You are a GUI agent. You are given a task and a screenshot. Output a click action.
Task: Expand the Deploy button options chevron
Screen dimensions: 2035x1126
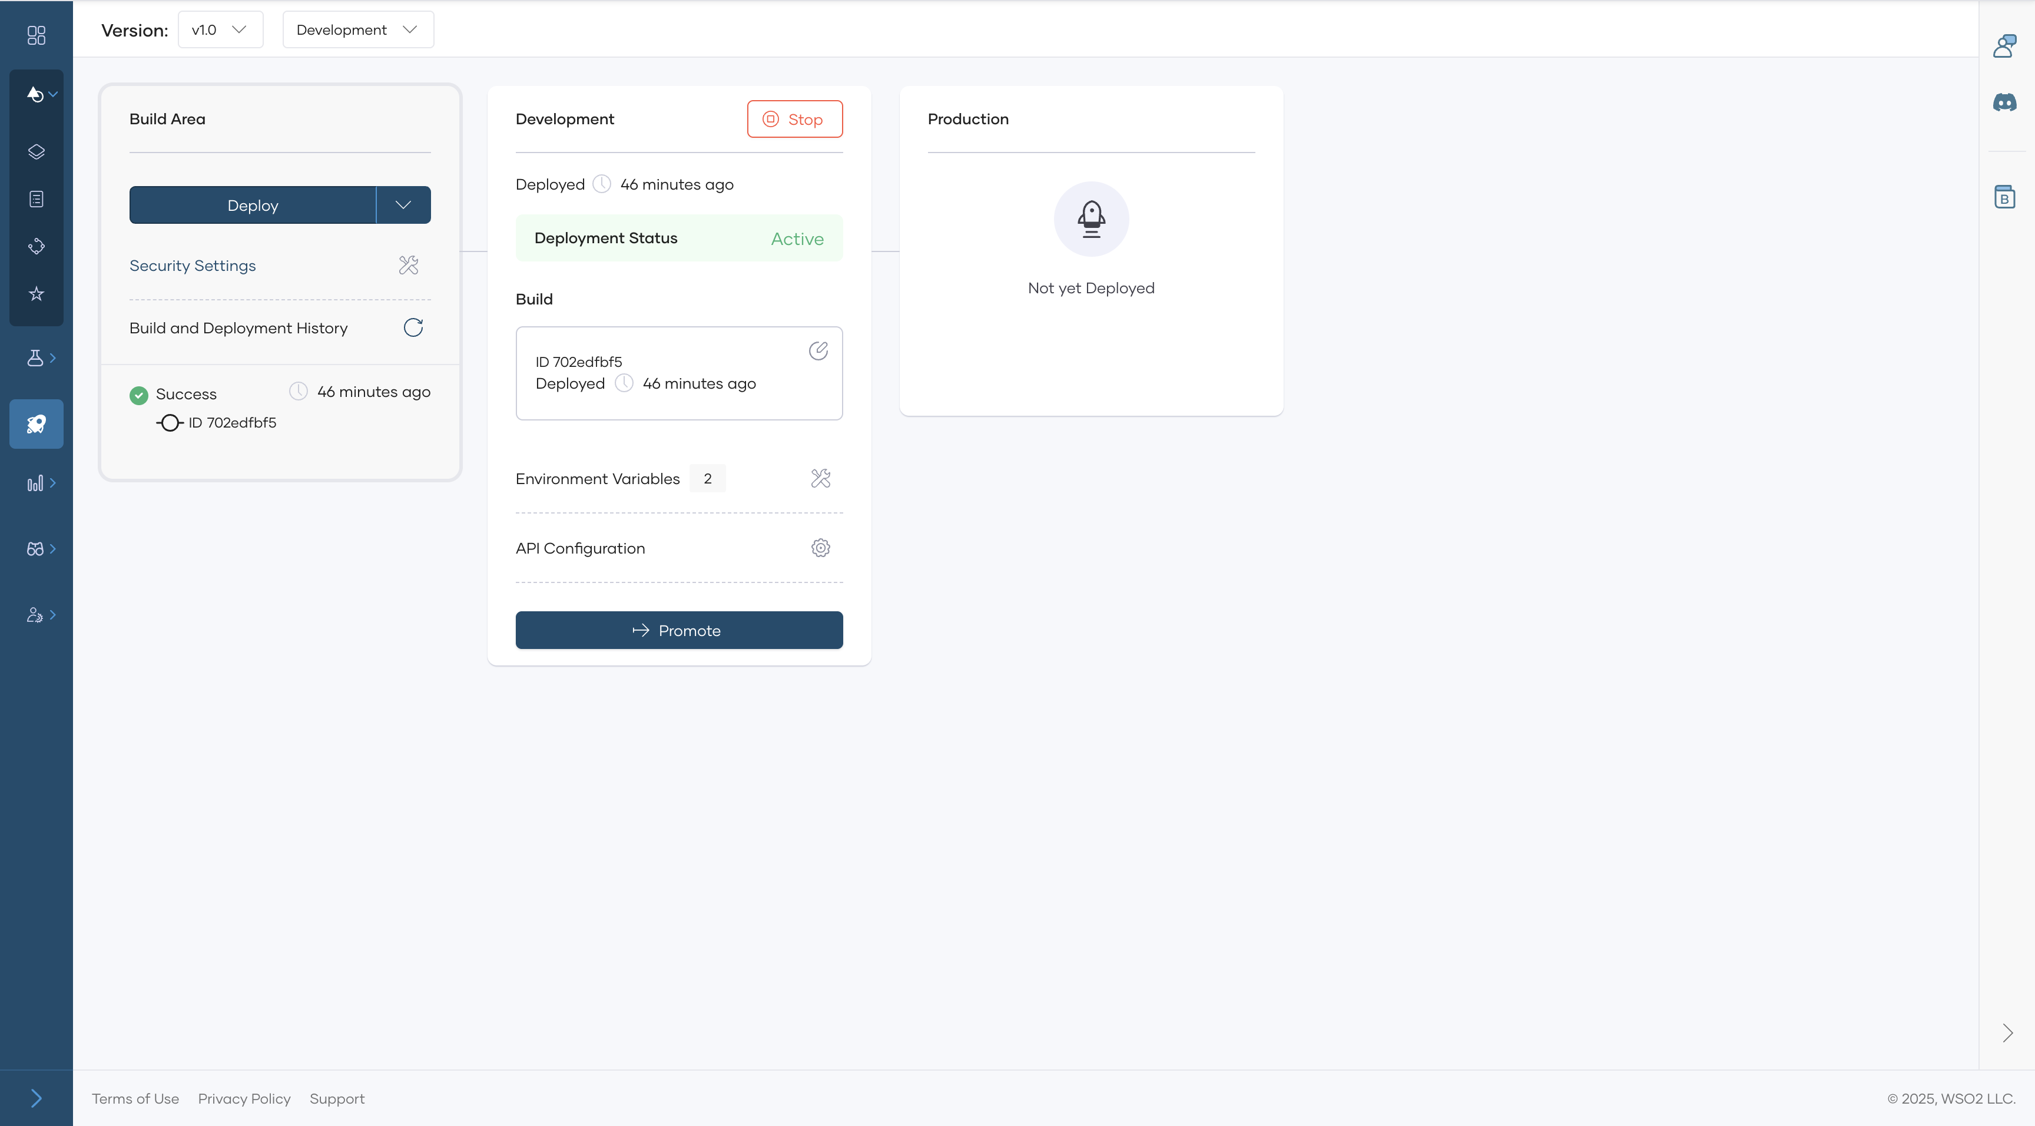click(x=404, y=205)
